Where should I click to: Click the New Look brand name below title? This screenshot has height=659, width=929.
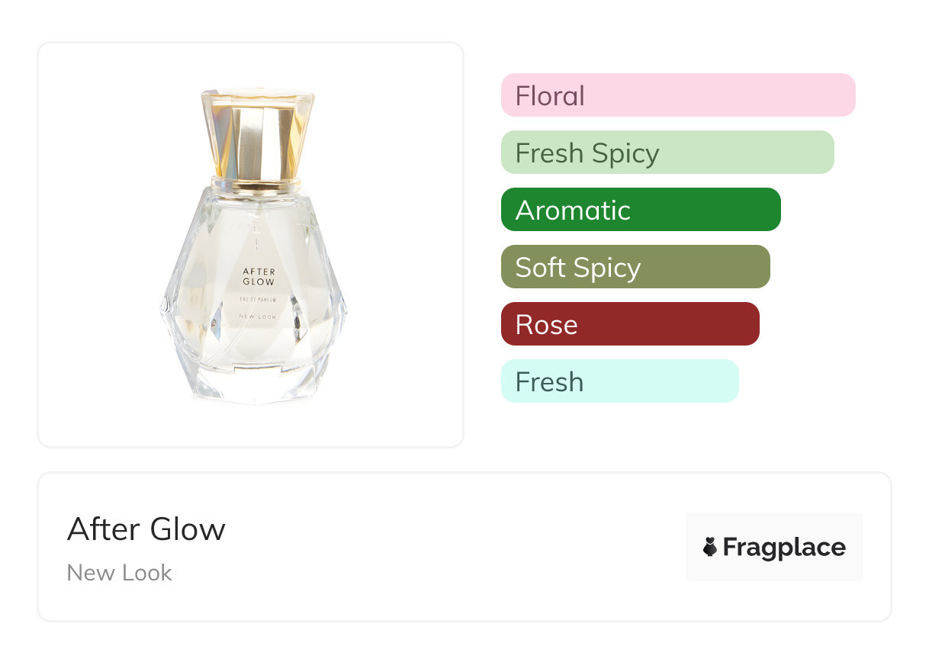click(x=120, y=573)
